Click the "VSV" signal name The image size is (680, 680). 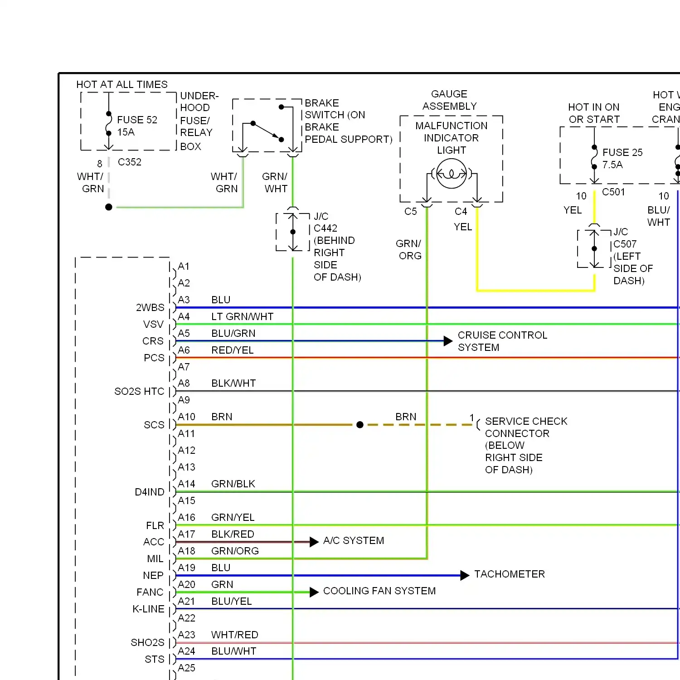click(x=153, y=324)
